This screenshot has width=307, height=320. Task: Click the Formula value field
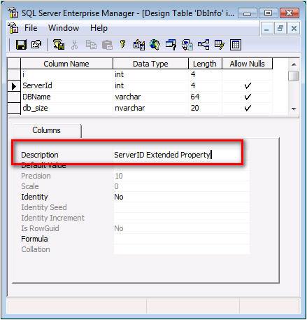(x=182, y=239)
